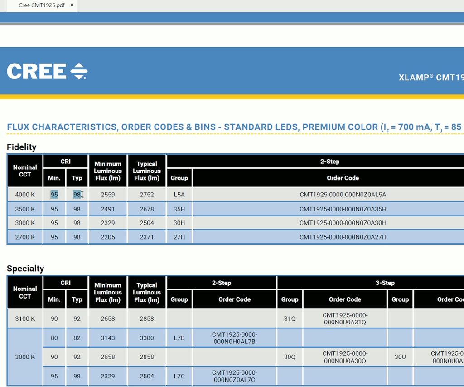The image size is (464, 387).
Task: Click minimum luminous flux value 2491
Action: [108, 209]
